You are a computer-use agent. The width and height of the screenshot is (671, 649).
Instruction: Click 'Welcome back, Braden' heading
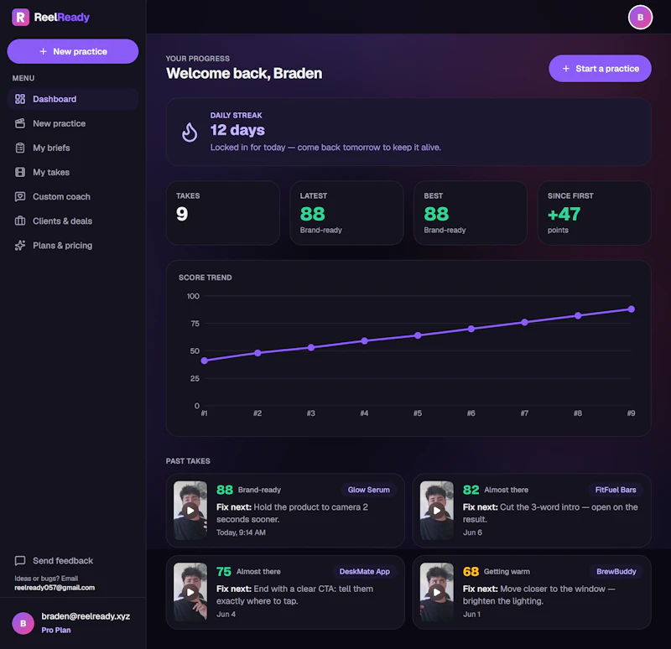coord(244,73)
